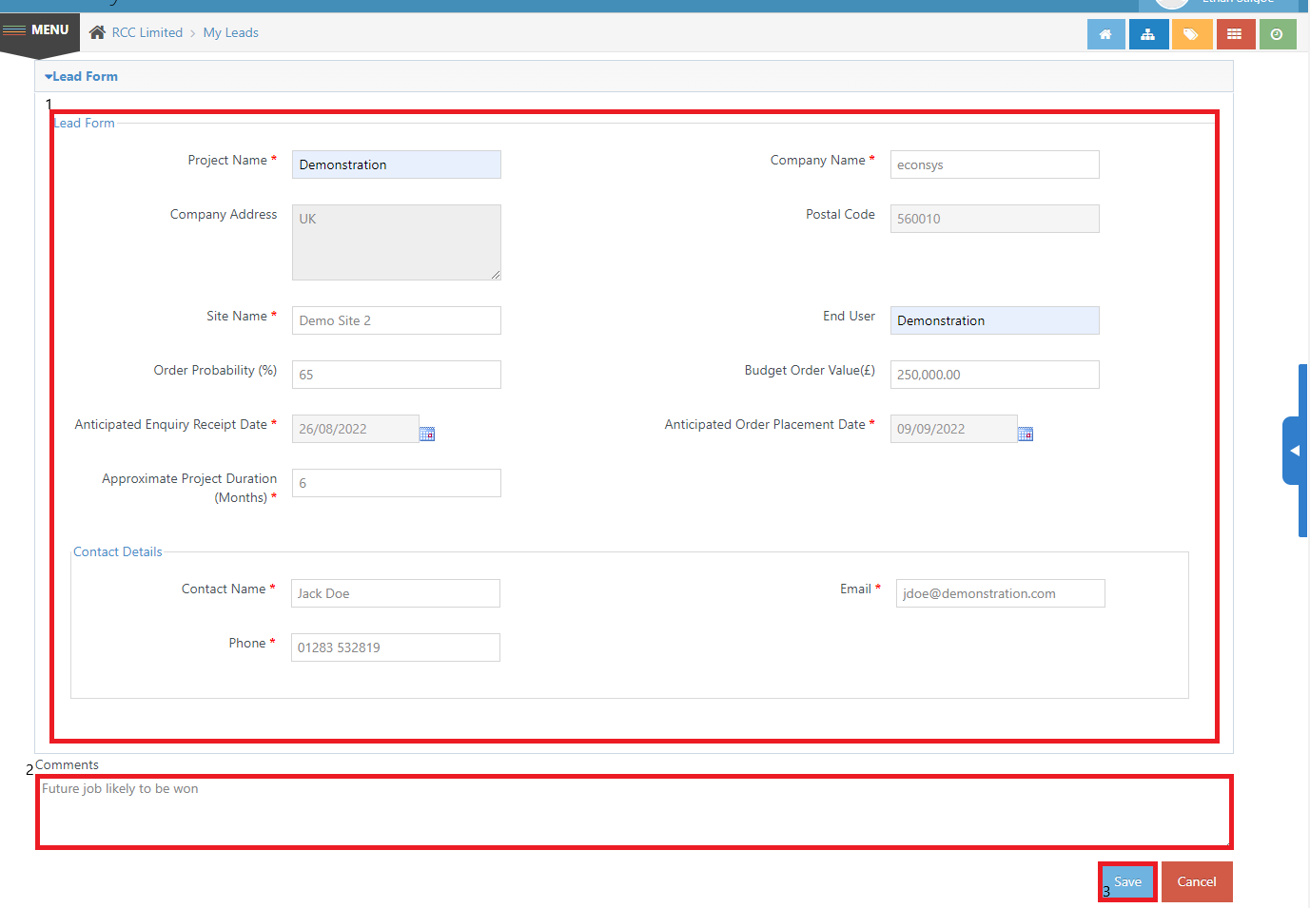1310x908 pixels.
Task: Click the Comments text area
Action: click(x=635, y=812)
